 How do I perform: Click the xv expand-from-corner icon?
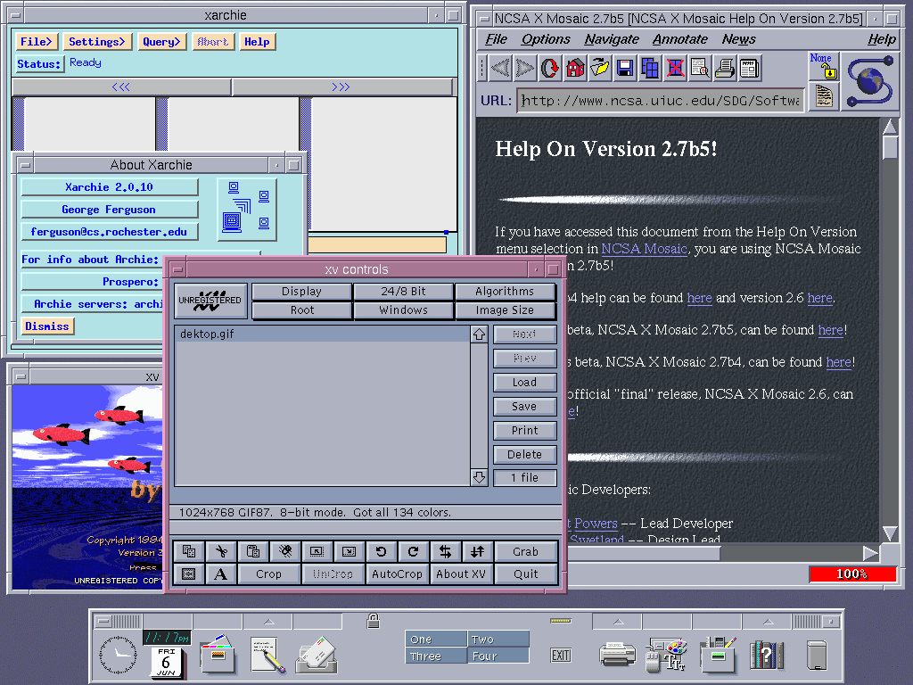click(x=350, y=551)
